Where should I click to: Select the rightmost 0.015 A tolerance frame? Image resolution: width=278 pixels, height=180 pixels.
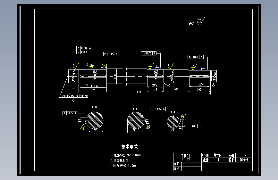(196, 57)
